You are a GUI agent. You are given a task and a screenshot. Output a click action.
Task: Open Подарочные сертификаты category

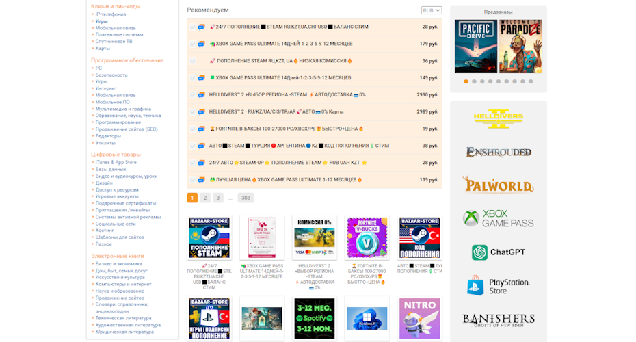coord(126,203)
